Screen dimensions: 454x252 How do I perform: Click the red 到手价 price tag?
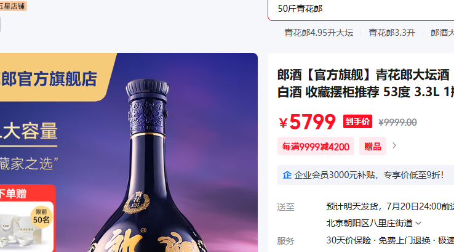click(x=357, y=121)
